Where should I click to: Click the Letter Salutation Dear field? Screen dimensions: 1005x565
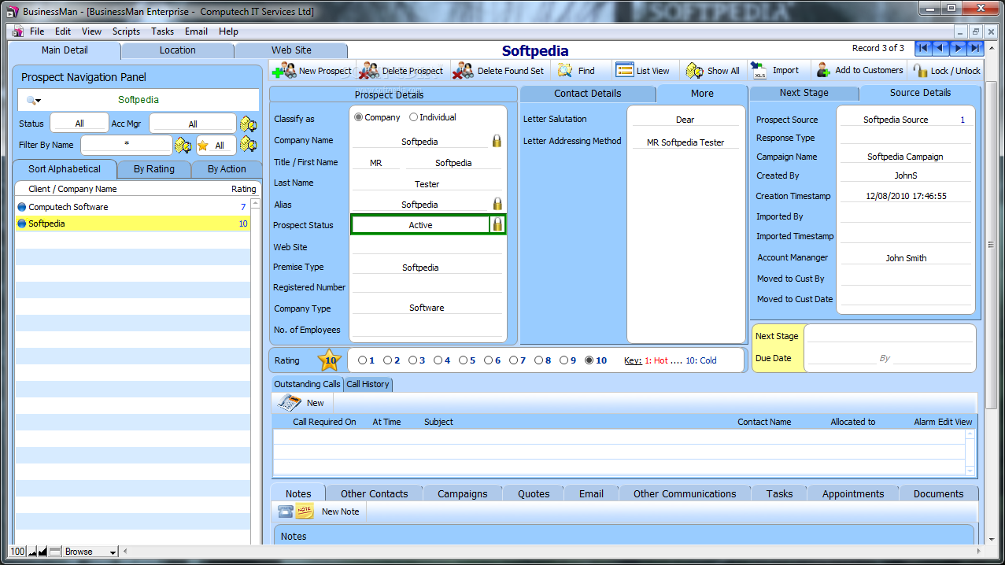click(x=685, y=120)
